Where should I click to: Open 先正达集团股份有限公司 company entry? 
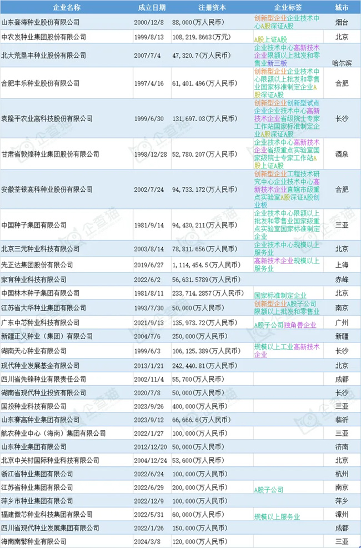point(38,265)
